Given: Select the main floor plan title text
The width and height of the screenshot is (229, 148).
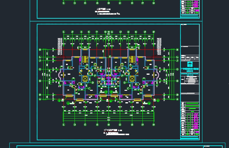Looking at the screenshot, I should point(109,130).
